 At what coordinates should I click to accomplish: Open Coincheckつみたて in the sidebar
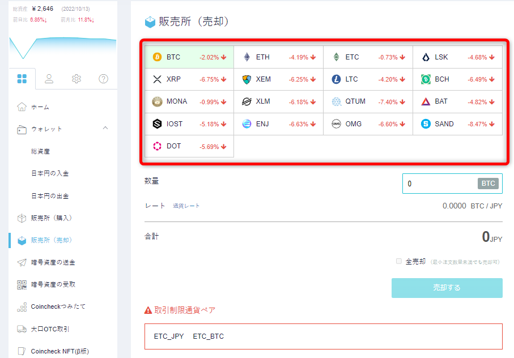(58, 306)
